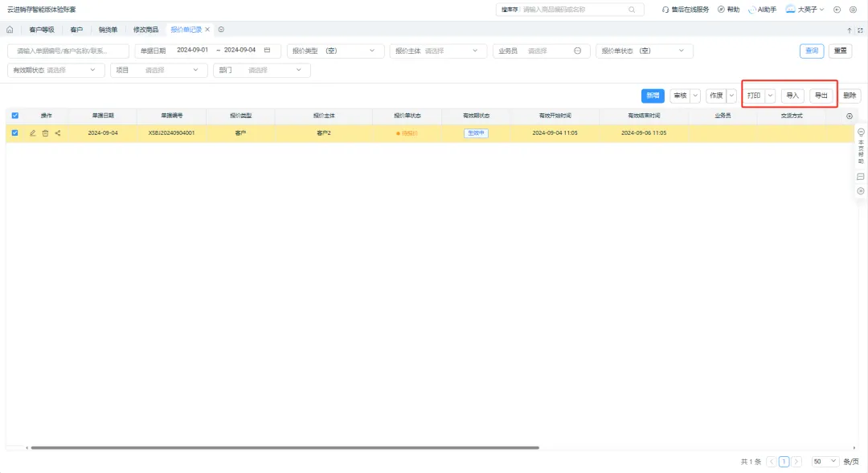This screenshot has width=868, height=473.
Task: Click the 有效开始时间 column header
Action: pyautogui.click(x=555, y=116)
